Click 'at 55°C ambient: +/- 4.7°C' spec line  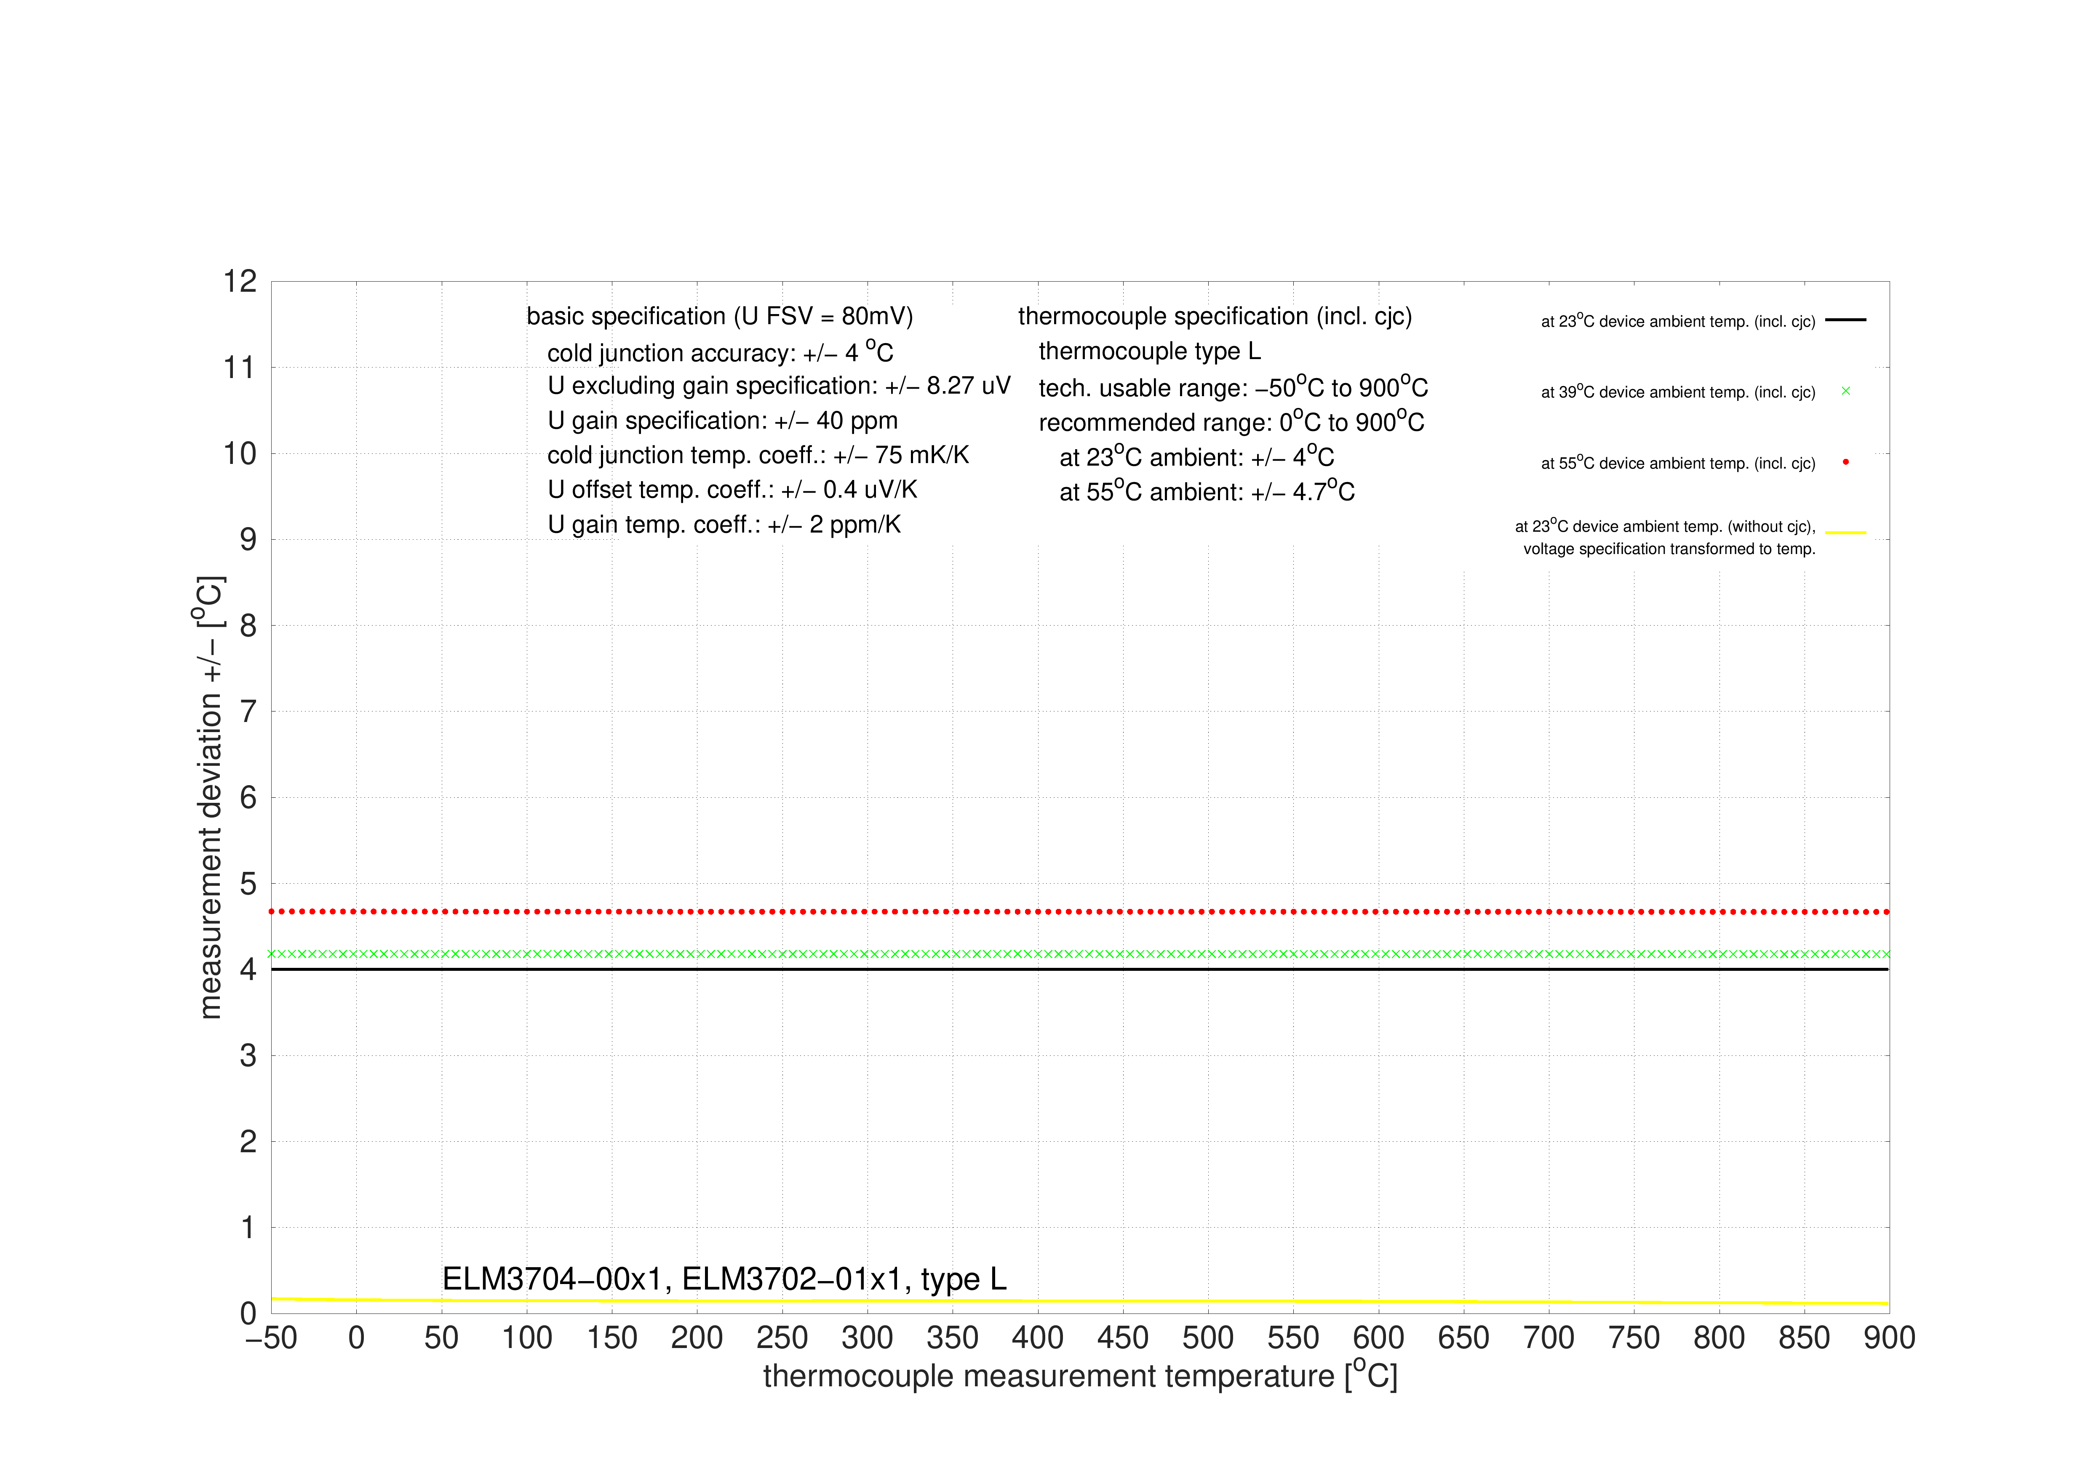1207,491
